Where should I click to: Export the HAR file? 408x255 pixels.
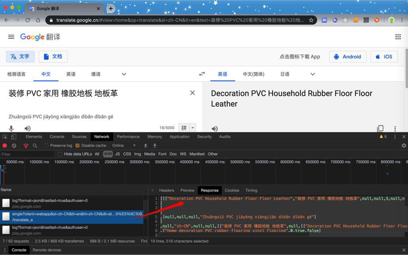[155, 145]
